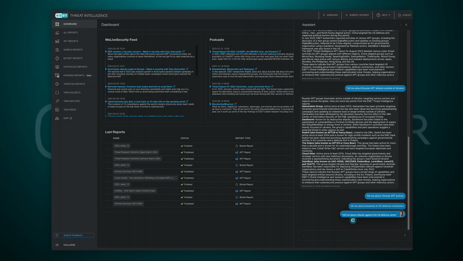This screenshot has width=463, height=261.
Task: Click the DEMO badge next to Phishing Reports
Action: pos(89,76)
